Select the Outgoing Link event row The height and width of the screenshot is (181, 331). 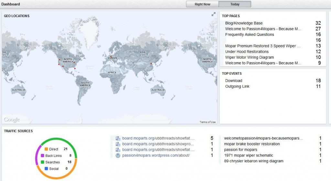273,86
